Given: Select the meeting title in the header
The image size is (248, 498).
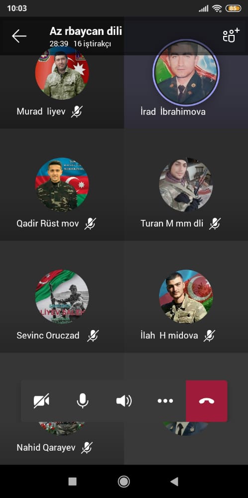Looking at the screenshot, I should 85,31.
